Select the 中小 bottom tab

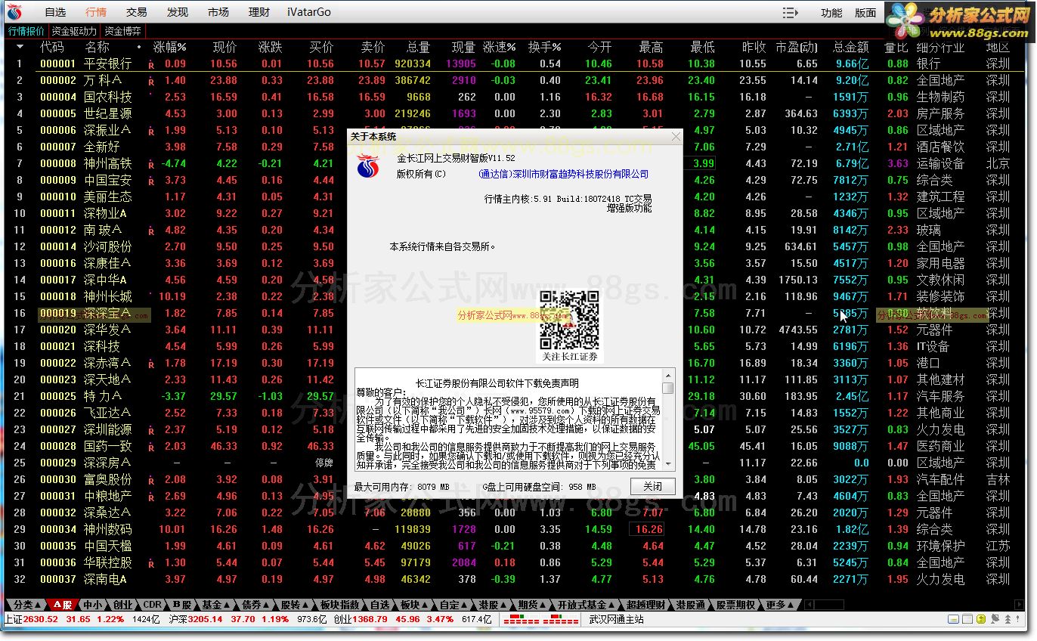[93, 605]
